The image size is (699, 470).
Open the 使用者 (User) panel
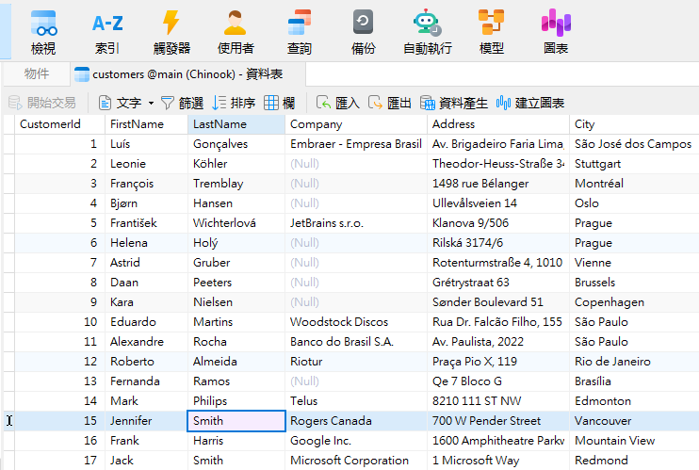coord(236,32)
